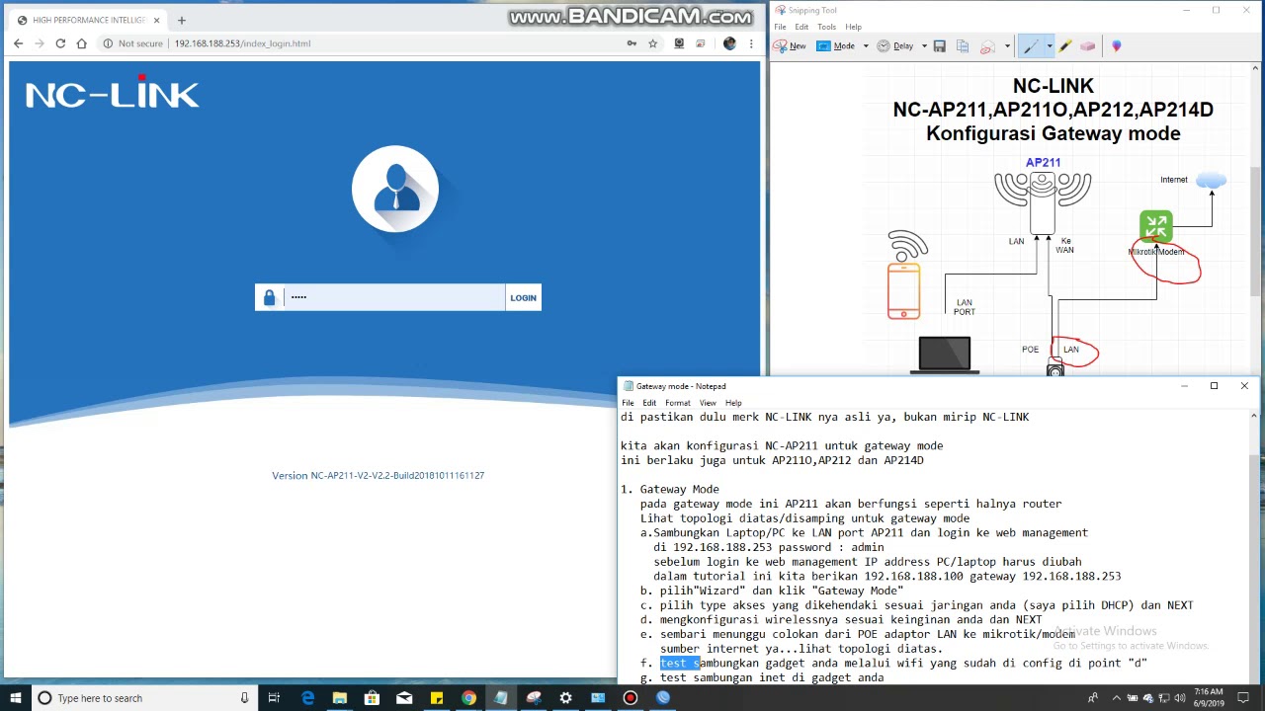Open Microsoft Store from taskbar
Screen dimensions: 1265x711
point(372,698)
